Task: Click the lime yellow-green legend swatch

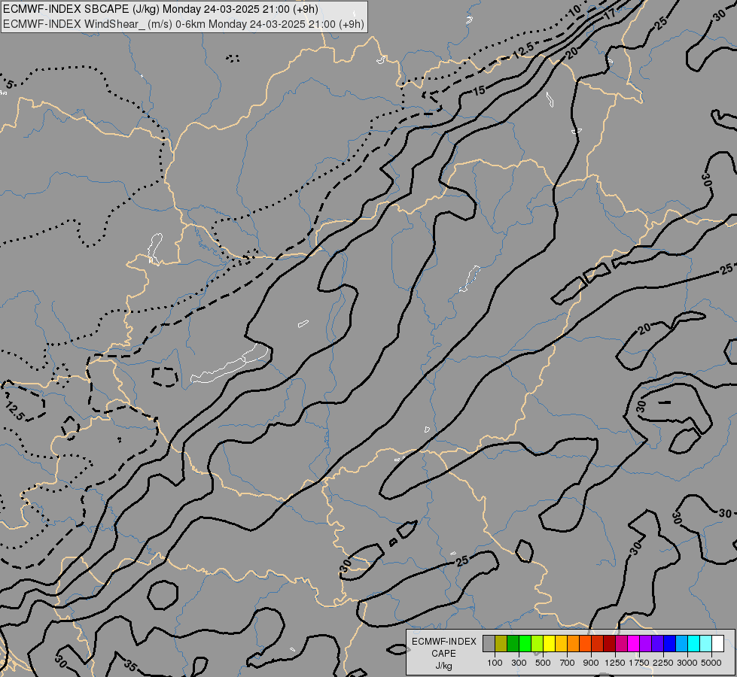Action: [538, 643]
